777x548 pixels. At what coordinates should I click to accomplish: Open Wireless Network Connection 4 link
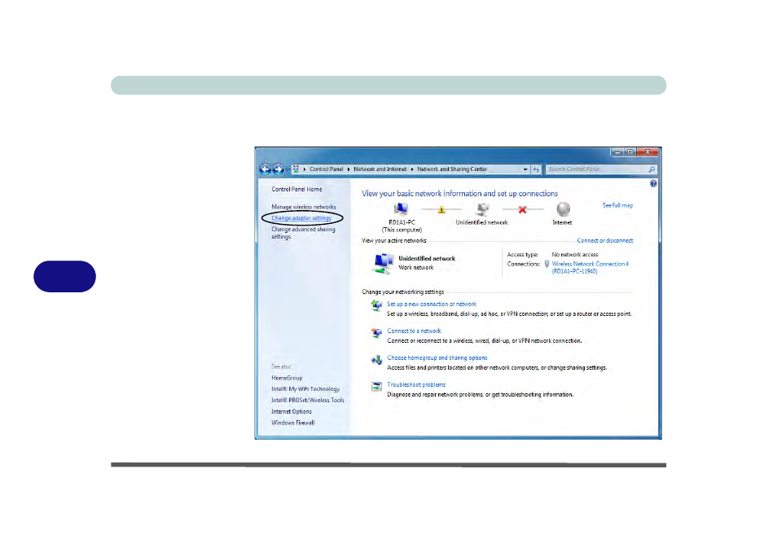[590, 264]
